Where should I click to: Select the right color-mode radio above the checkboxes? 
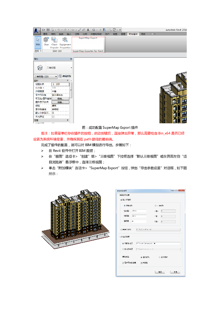pyautogui.click(x=160, y=257)
